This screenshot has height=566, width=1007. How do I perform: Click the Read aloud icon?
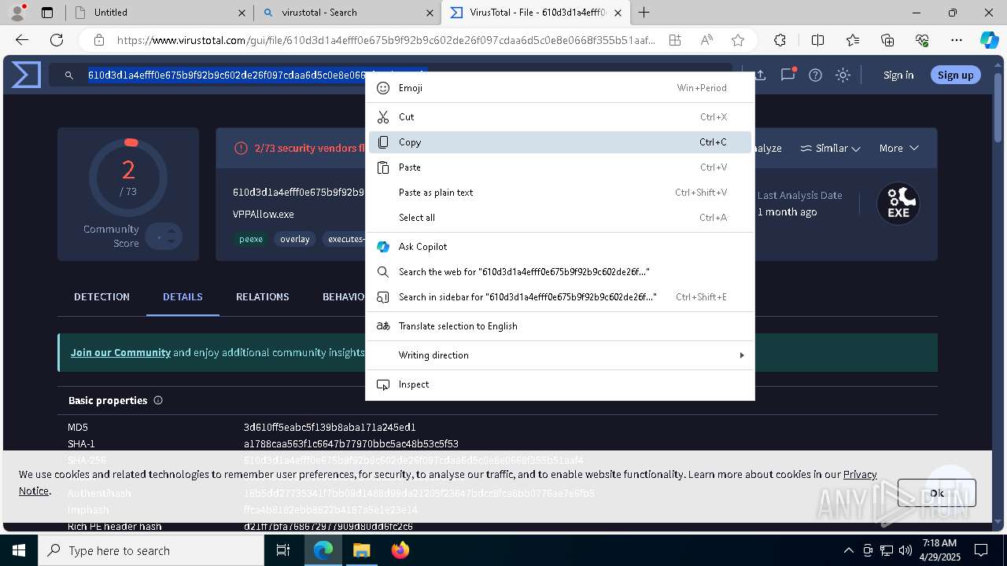(x=706, y=40)
